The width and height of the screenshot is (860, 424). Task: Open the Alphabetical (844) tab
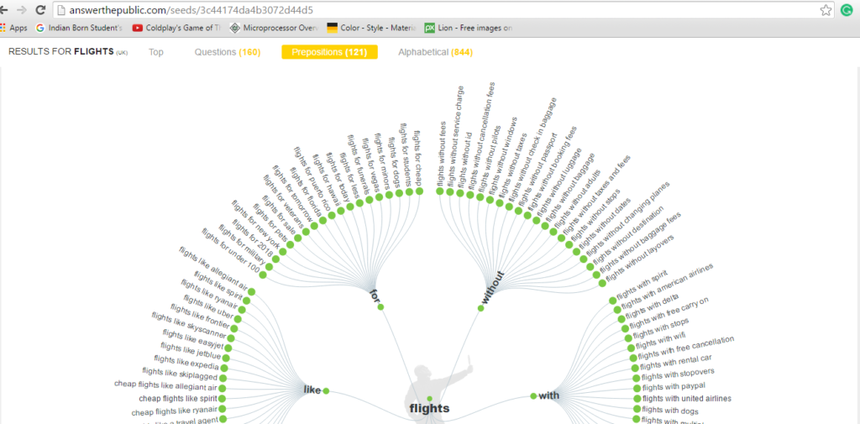[436, 52]
